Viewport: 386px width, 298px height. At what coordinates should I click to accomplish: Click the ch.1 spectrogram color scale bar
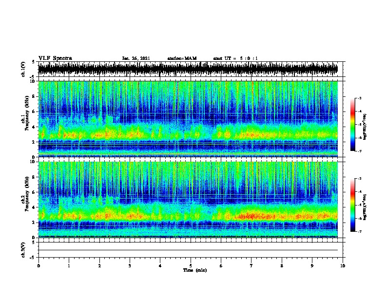click(x=352, y=125)
